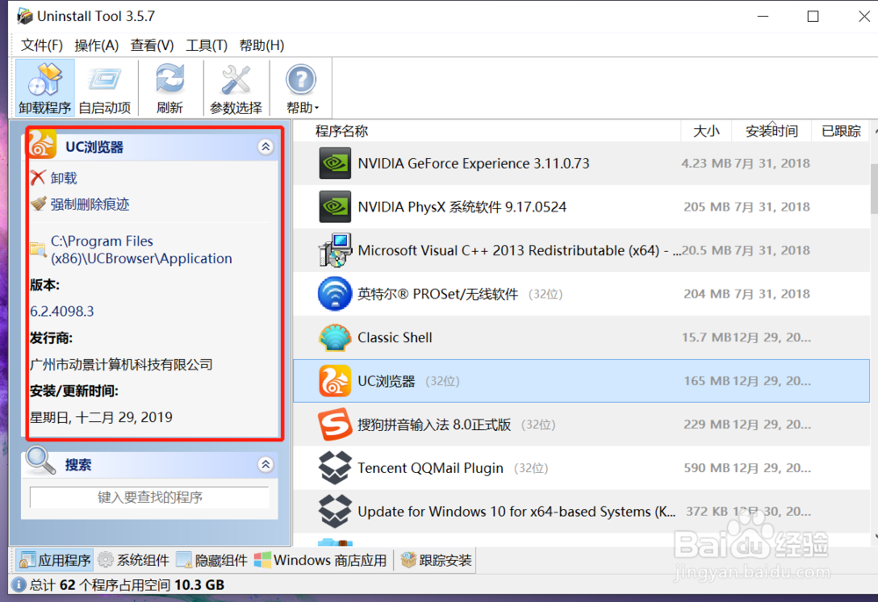Select NVIDIA PhysX 系统软件 9.17.0524 text
This screenshot has width=878, height=602.
click(462, 207)
